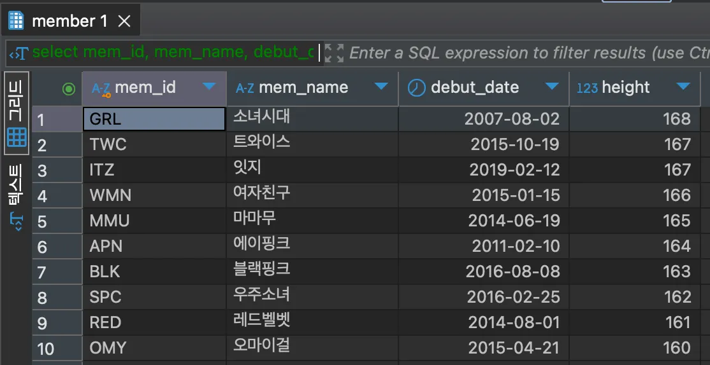
Task: Click the 123 numeric type icon in height header
Action: point(587,88)
